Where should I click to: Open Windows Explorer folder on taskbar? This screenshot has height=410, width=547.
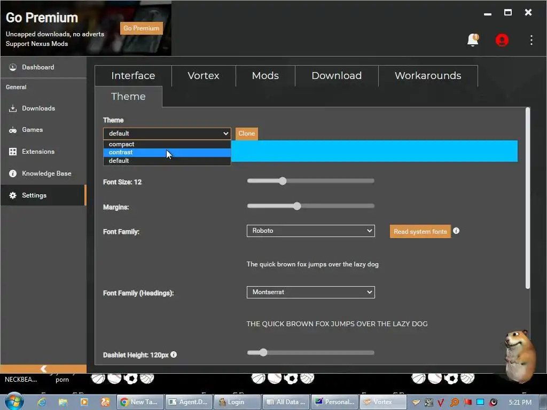pos(63,401)
